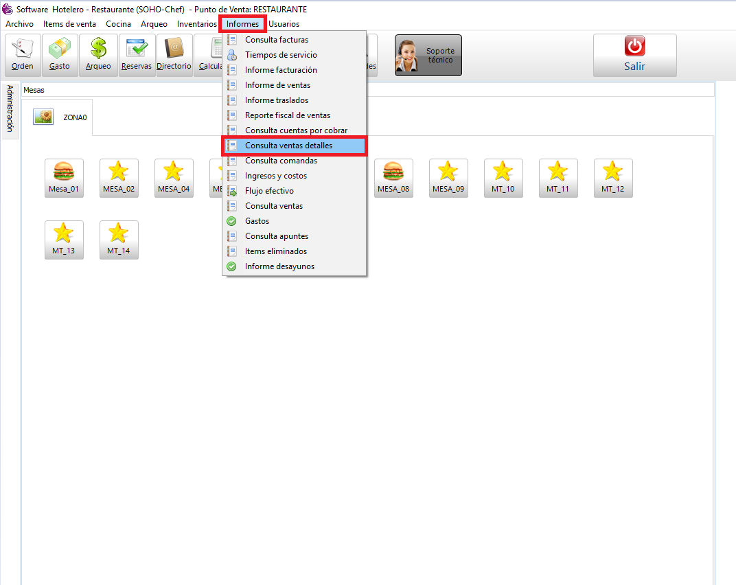The image size is (736, 585).
Task: Open table MT_13 star icon
Action: click(64, 240)
